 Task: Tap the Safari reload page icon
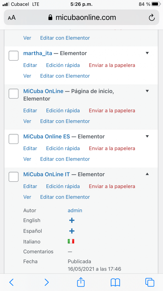151,18
